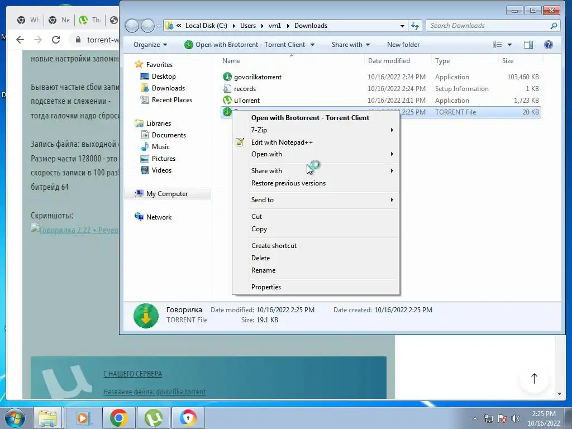The image size is (572, 429).
Task: Choose Delete from the context menu
Action: point(316,258)
